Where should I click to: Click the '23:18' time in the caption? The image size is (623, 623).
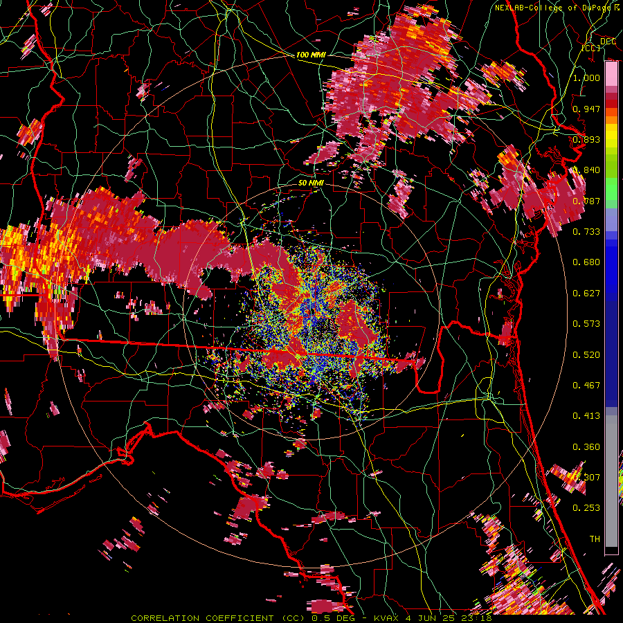click(x=477, y=618)
